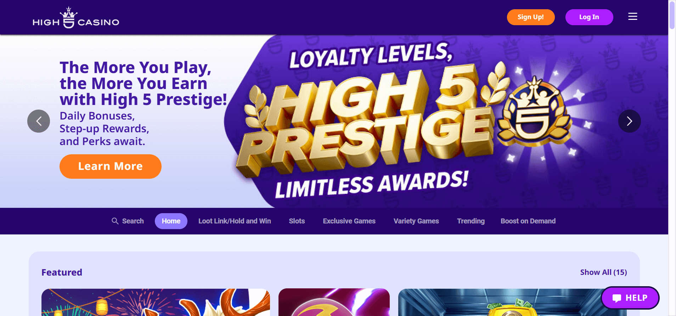
Task: Open the Exclusive Games tab
Action: point(349,221)
